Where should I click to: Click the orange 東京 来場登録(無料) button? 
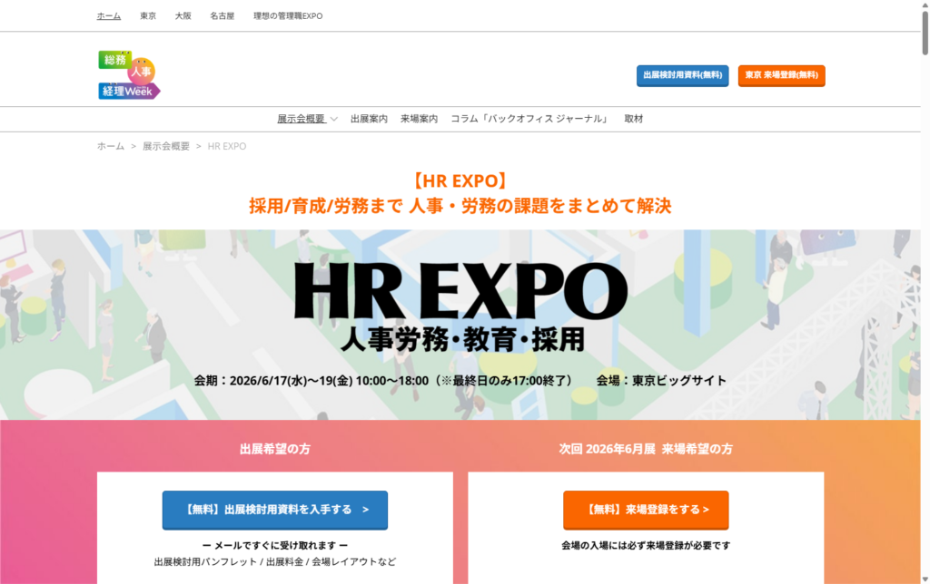click(781, 75)
